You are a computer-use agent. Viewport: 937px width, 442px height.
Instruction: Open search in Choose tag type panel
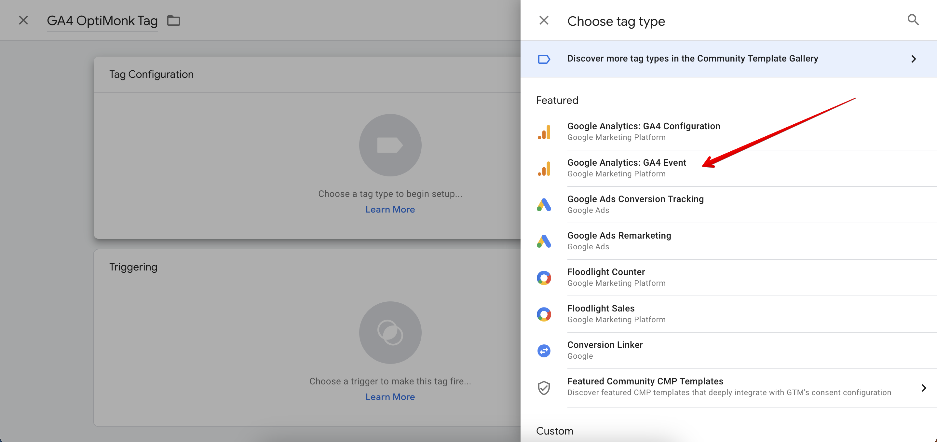913,20
